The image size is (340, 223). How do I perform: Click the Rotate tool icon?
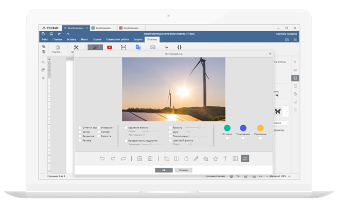(x=186, y=158)
